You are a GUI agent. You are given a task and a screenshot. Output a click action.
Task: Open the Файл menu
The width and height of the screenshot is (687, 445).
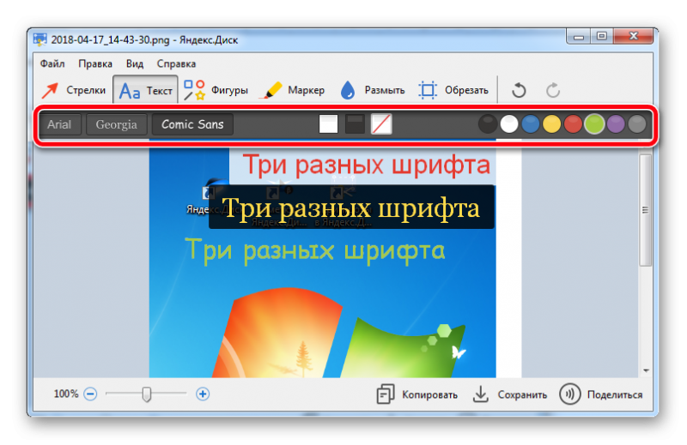click(52, 64)
